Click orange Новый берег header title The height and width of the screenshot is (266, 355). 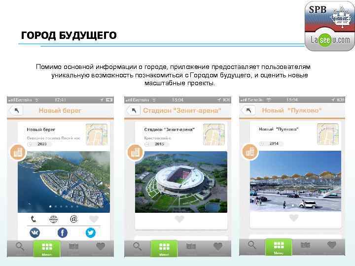60,111
